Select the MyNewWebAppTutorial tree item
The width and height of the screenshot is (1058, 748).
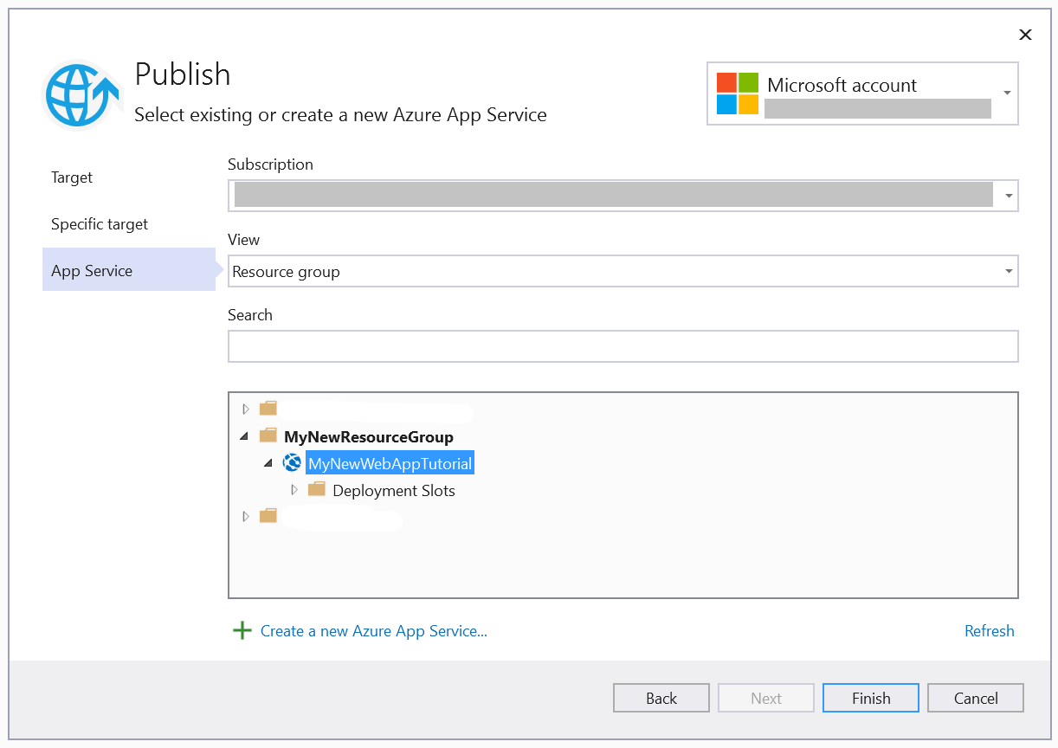point(390,462)
